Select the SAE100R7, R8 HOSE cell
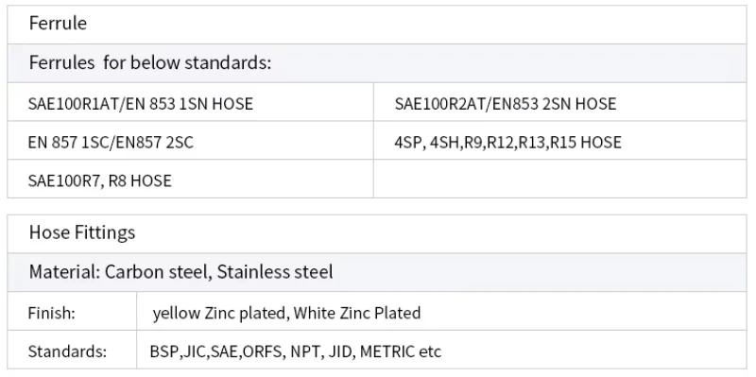The image size is (756, 377). (191, 179)
